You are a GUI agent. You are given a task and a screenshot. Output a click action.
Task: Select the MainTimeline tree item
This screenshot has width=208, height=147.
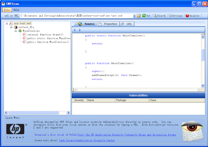(x=31, y=31)
